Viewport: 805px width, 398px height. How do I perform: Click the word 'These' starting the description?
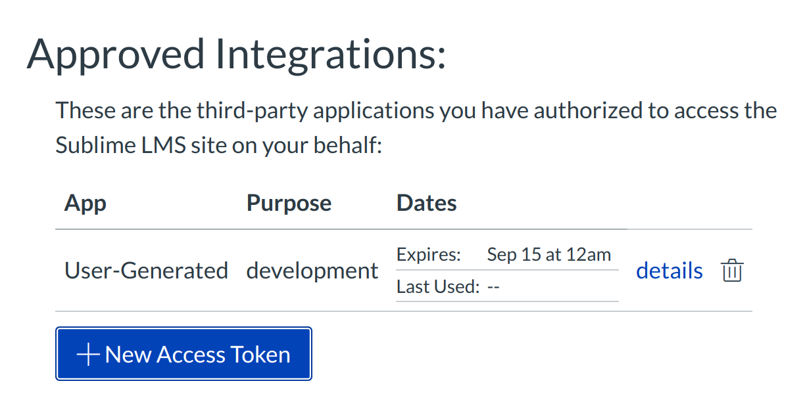82,110
